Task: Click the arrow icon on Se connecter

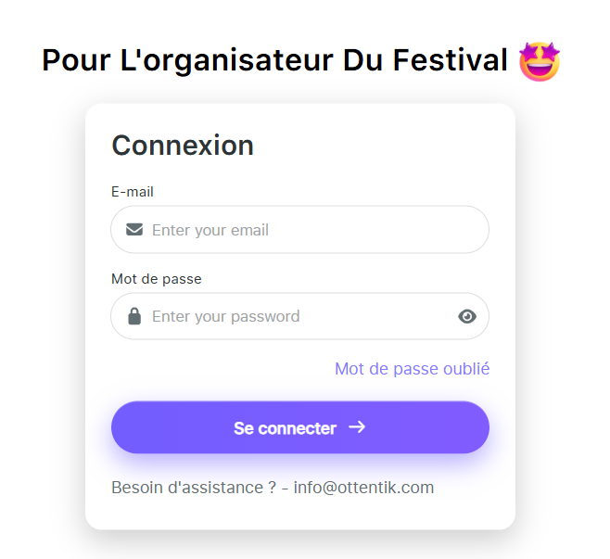Action: pyautogui.click(x=357, y=427)
